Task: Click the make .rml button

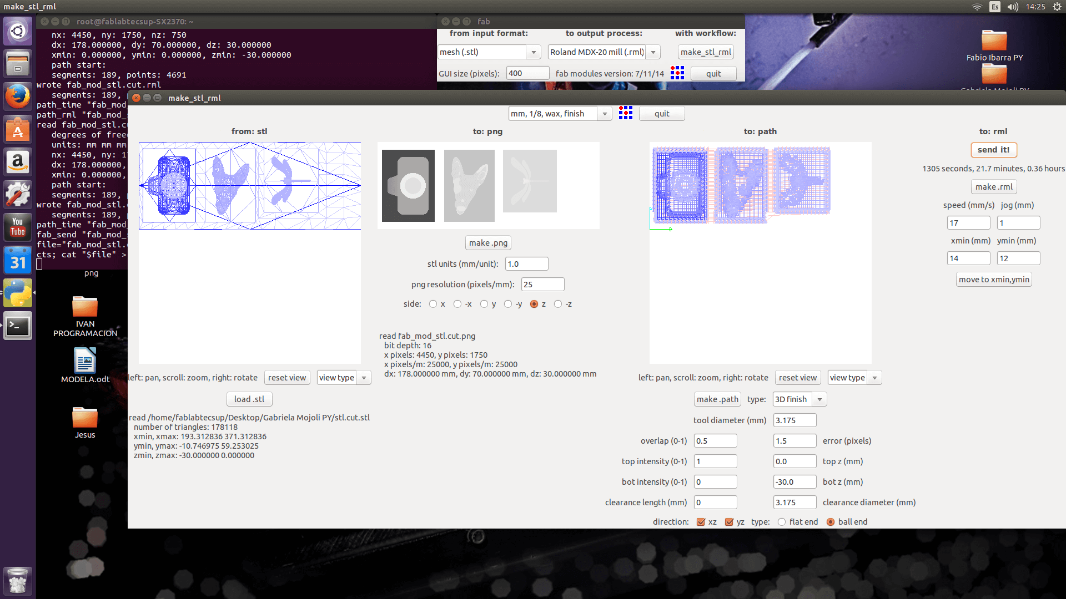Action: pos(994,187)
